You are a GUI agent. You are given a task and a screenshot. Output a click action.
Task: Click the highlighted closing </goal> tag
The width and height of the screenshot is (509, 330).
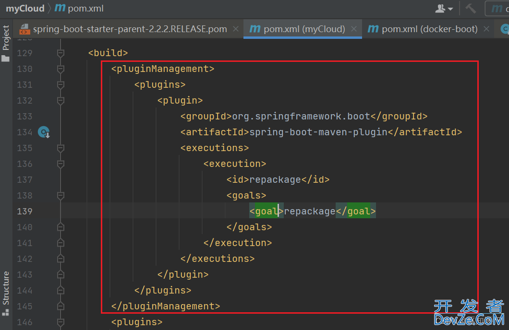coord(356,212)
